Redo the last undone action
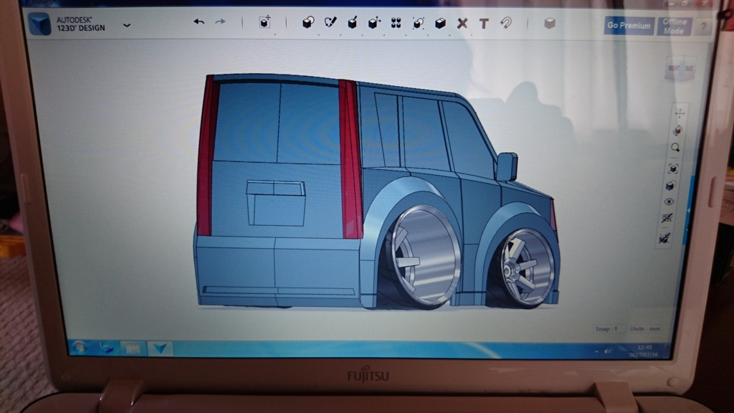 [220, 22]
